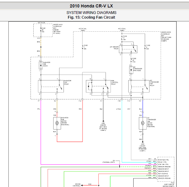189x187 pixels.
Task: Click the "ENGINE CONTROLS" reference label
Action: (77, 185)
